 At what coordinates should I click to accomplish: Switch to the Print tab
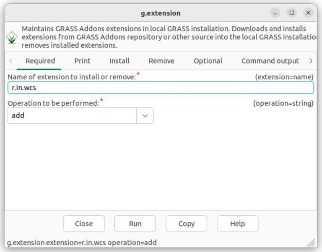tap(82, 61)
